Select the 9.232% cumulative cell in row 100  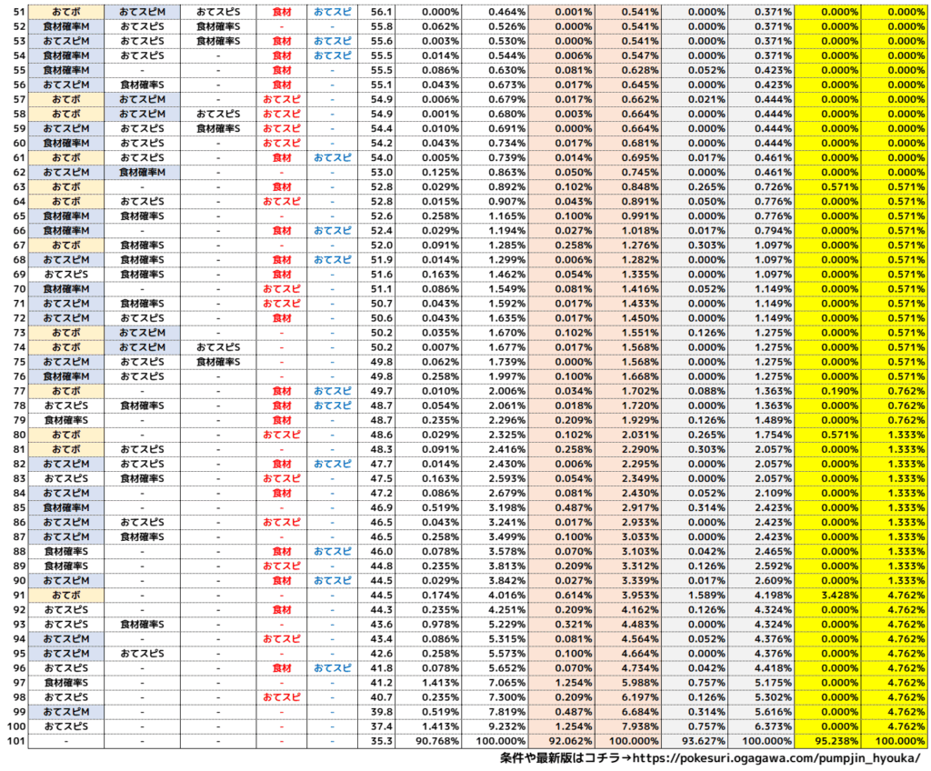coord(494,726)
